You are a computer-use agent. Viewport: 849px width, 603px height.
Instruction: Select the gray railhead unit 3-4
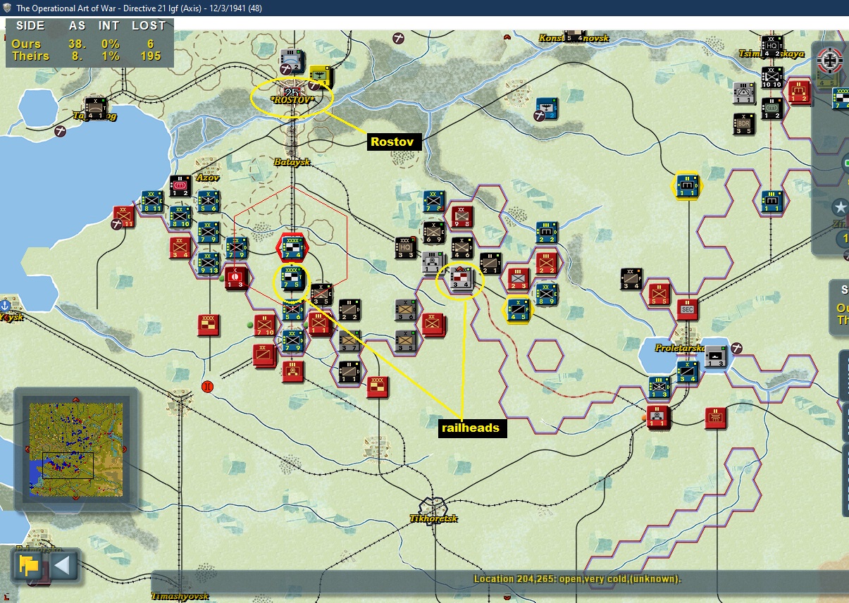(x=462, y=278)
